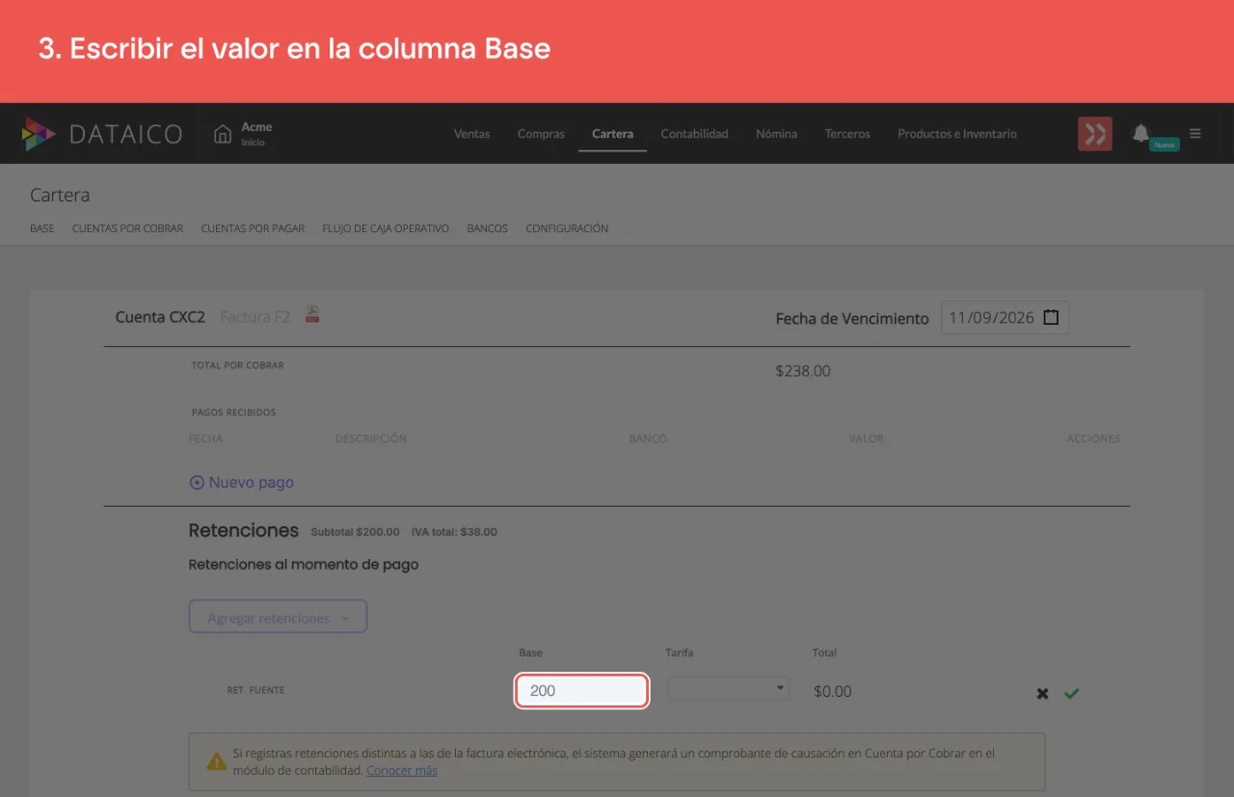Viewport: 1234px width, 797px height.
Task: Click the RET. FUENTE row label
Action: point(255,690)
